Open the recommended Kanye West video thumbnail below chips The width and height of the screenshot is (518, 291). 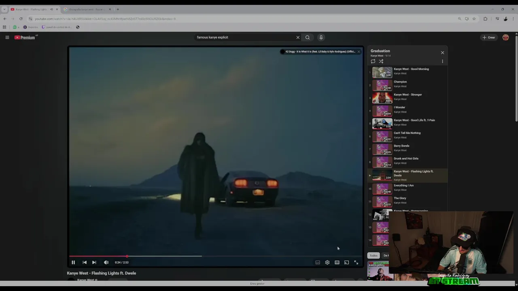point(378,271)
